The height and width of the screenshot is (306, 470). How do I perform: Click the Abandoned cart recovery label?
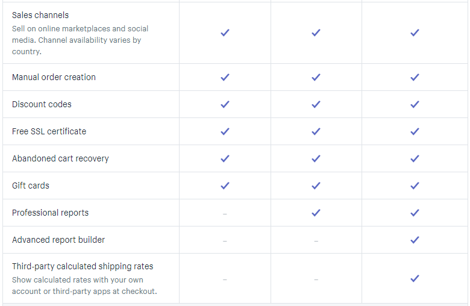click(60, 158)
